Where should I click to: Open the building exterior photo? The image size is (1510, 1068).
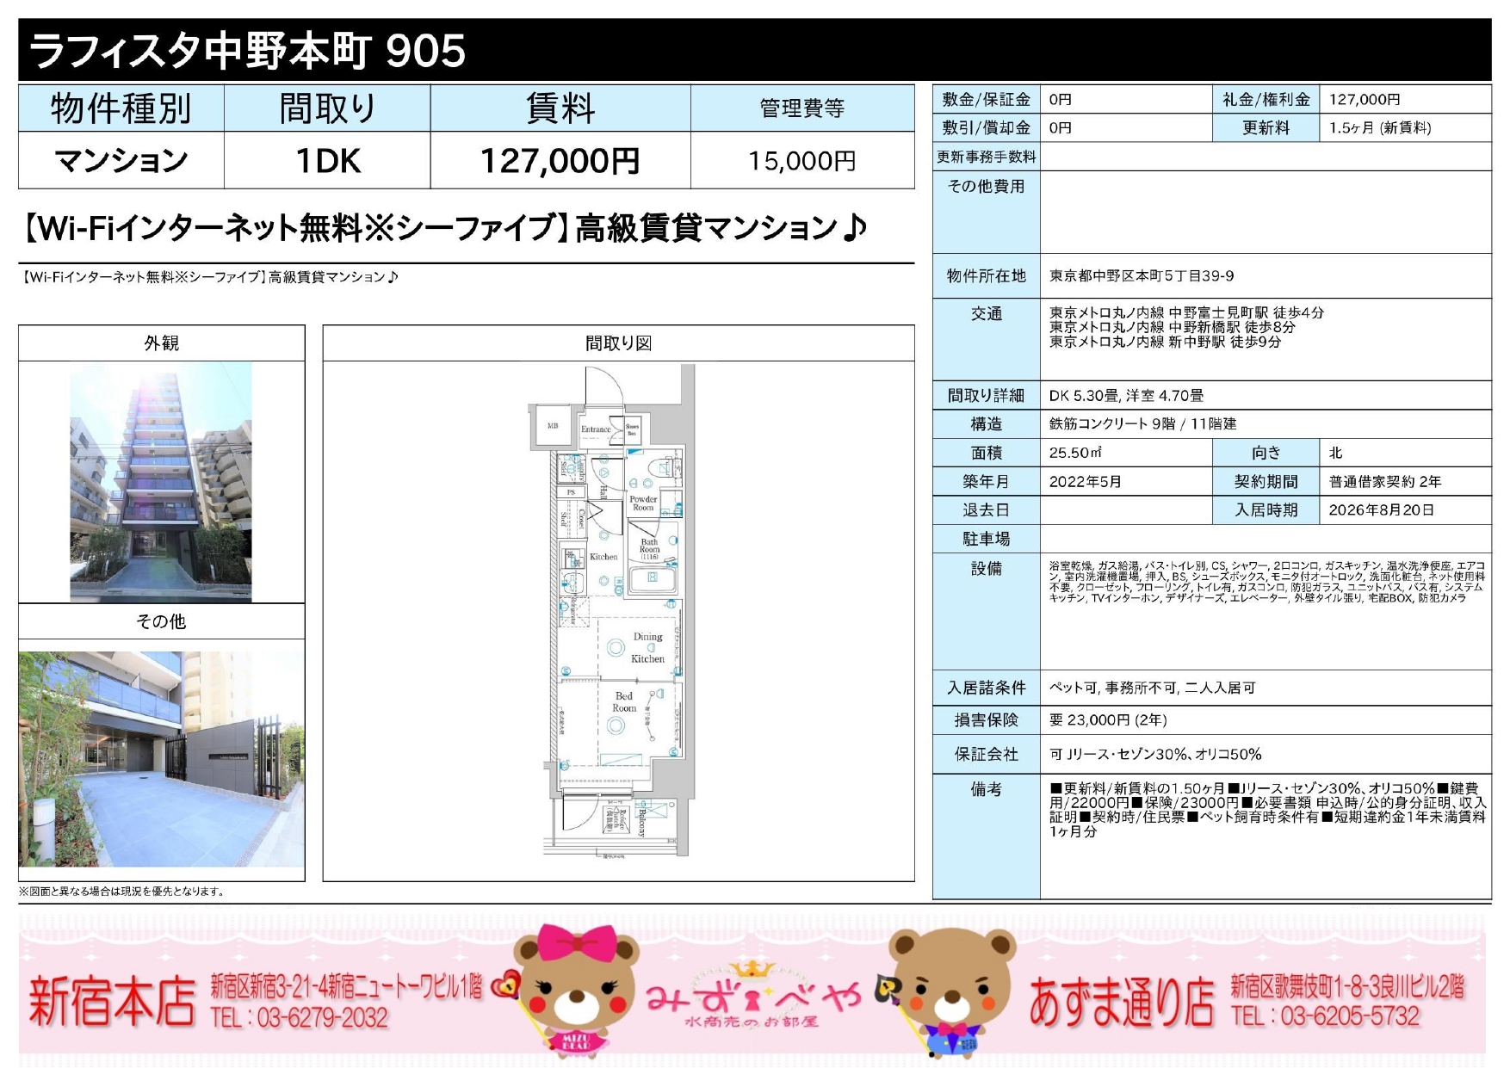click(x=161, y=481)
